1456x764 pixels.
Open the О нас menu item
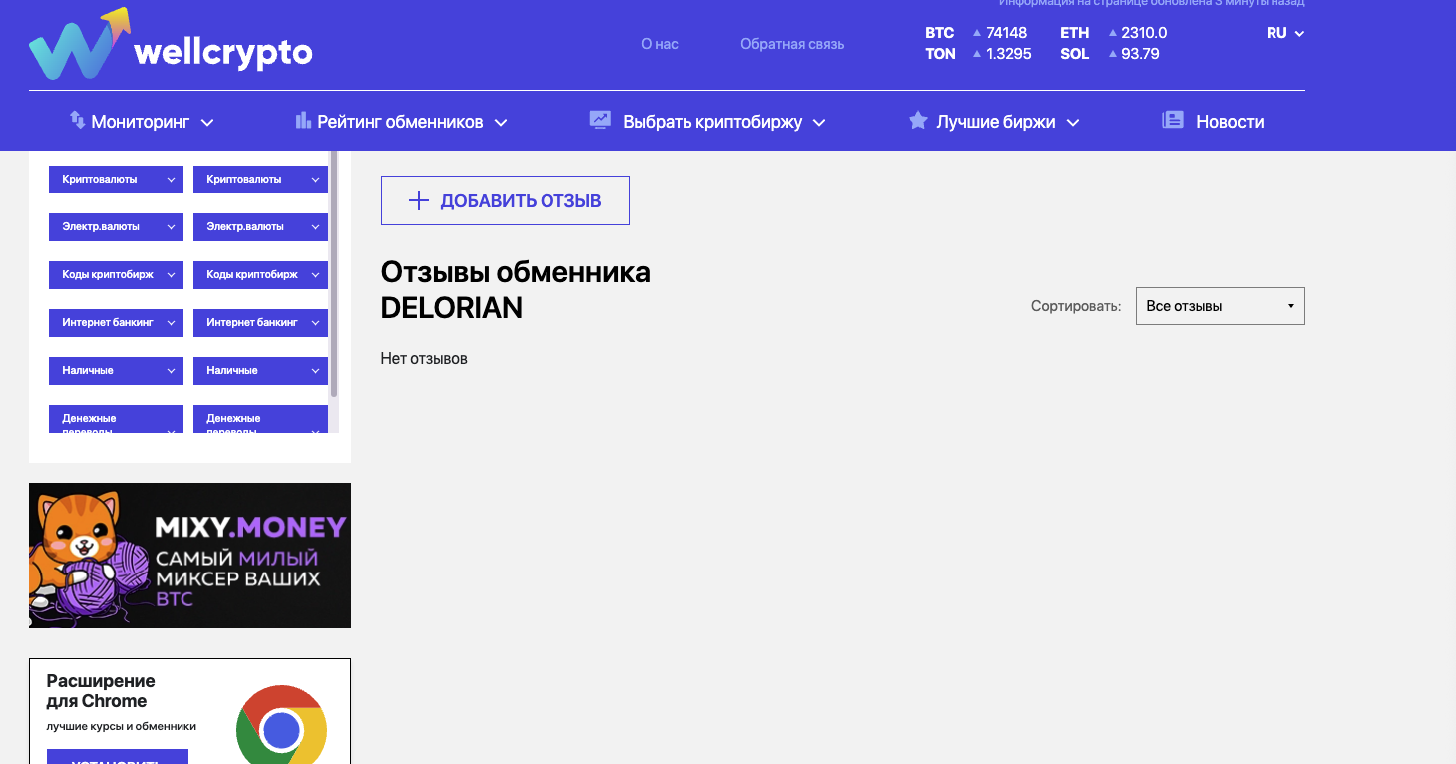point(659,44)
